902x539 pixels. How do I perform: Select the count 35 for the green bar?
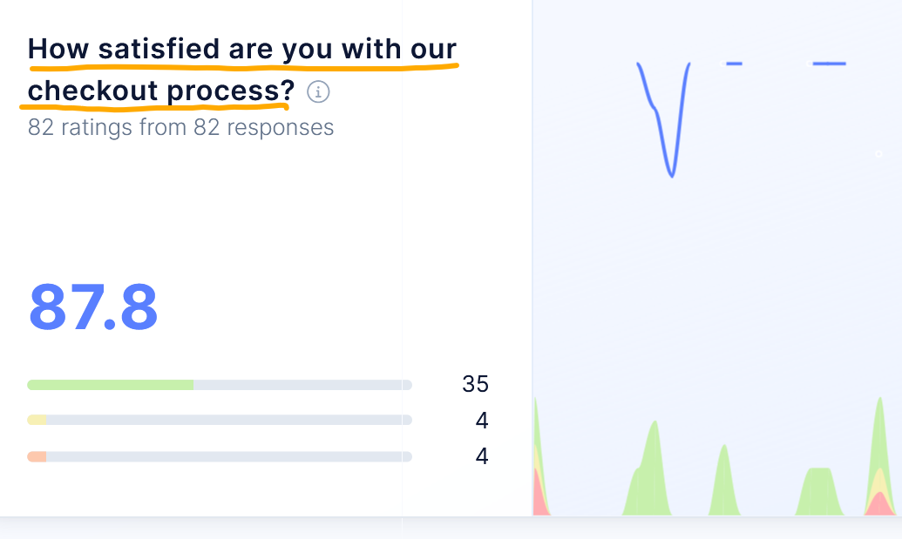coord(475,384)
